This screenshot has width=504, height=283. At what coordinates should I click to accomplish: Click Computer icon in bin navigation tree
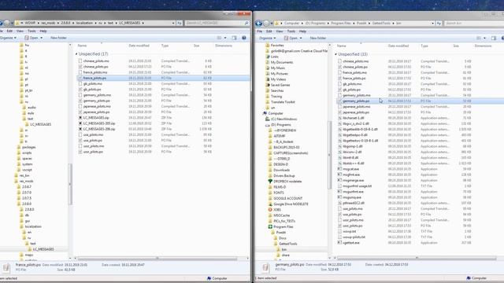265,113
